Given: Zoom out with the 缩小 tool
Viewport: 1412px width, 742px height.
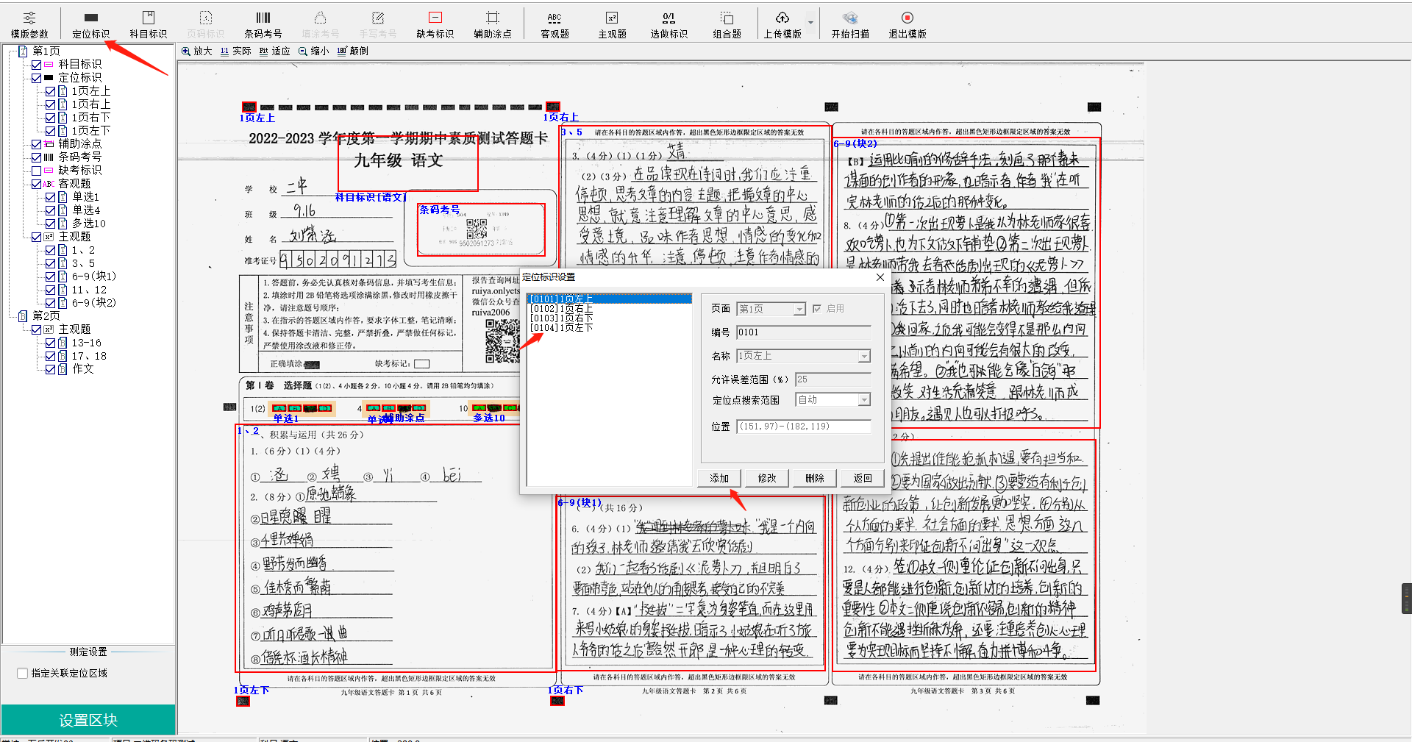Looking at the screenshot, I should (x=314, y=51).
